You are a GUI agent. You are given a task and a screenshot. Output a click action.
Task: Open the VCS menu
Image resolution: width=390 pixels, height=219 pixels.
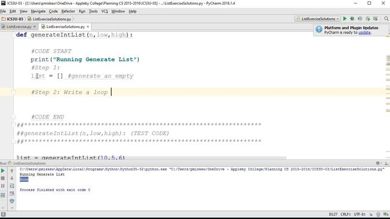pos(104,11)
